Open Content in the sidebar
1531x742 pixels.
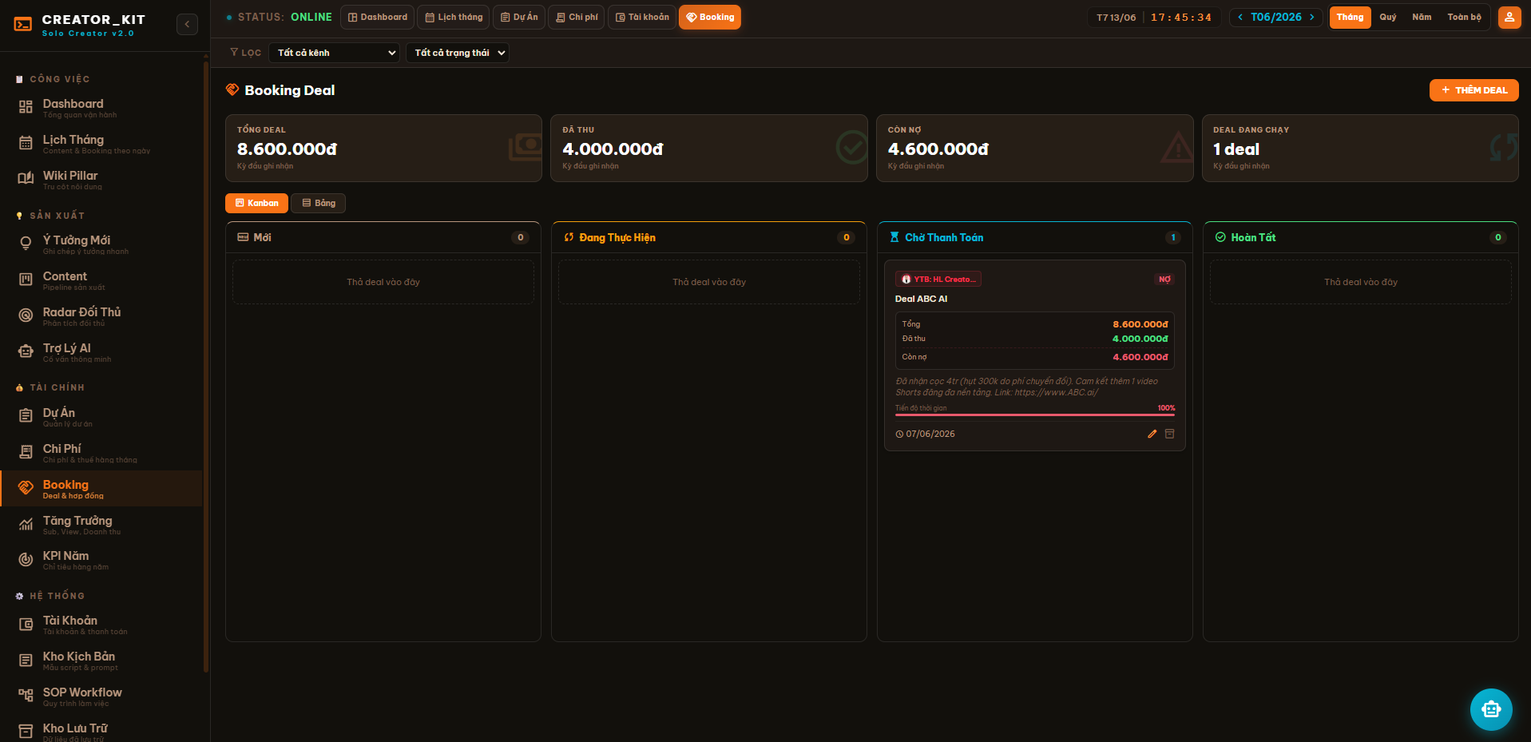[101, 280]
